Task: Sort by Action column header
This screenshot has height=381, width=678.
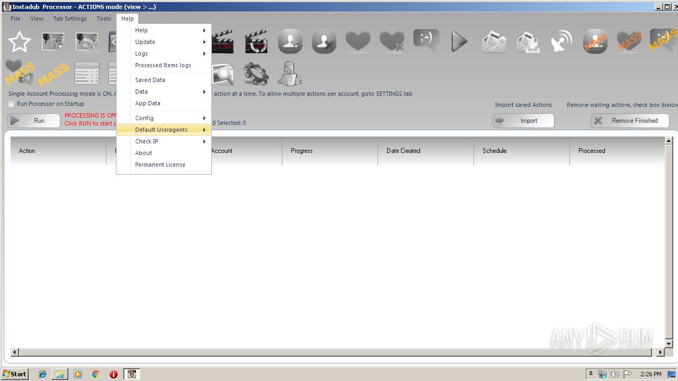Action: pos(58,151)
